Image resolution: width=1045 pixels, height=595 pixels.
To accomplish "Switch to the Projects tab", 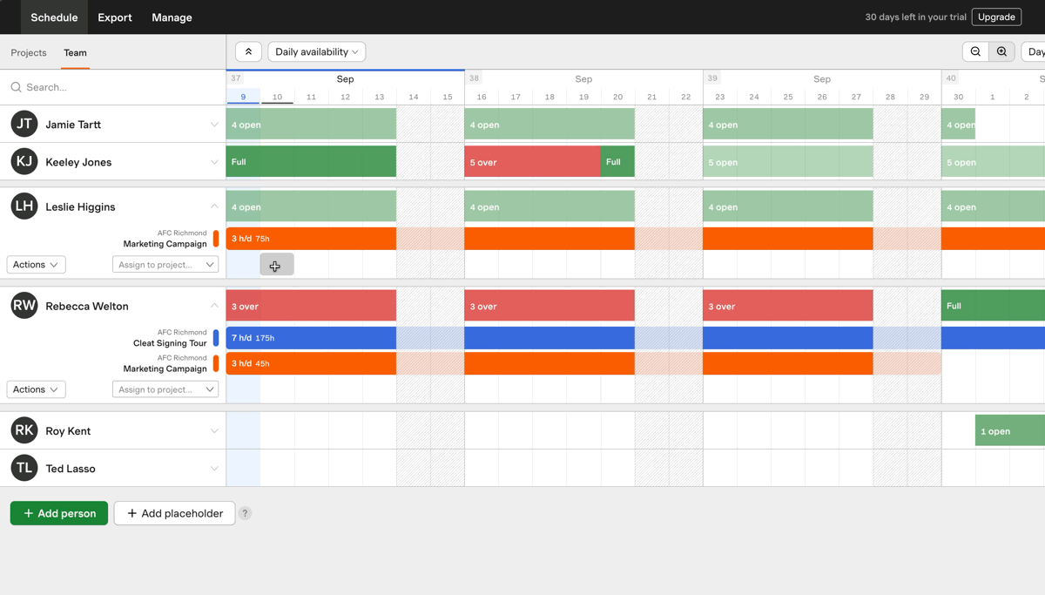I will click(29, 53).
